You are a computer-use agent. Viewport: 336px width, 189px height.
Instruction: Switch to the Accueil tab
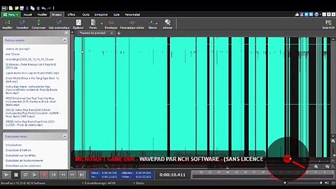point(28,15)
